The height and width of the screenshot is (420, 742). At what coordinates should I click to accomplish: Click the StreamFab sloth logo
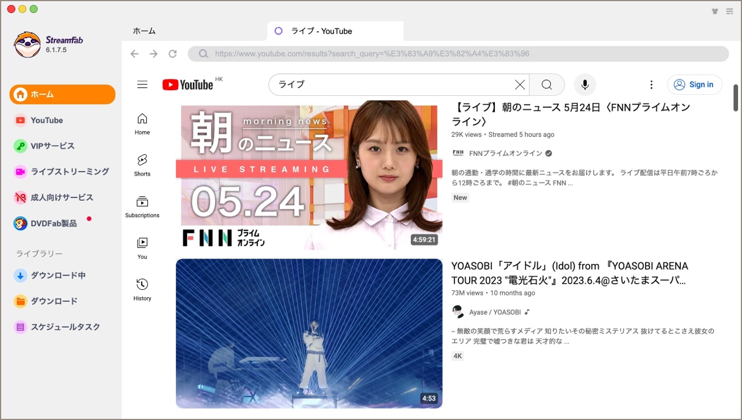[27, 45]
